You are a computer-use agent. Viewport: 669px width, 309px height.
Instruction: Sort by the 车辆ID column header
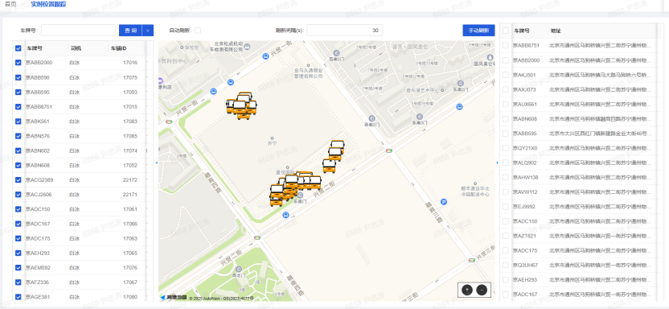[119, 48]
